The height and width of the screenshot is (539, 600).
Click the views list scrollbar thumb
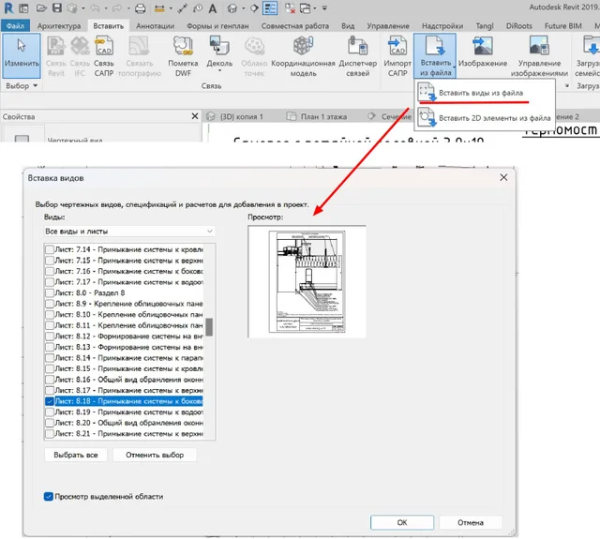coord(209,327)
